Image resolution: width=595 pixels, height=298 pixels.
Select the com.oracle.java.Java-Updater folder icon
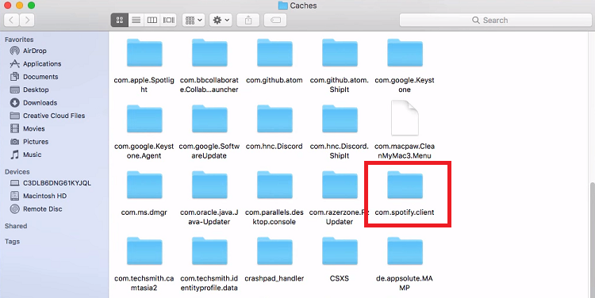pyautogui.click(x=209, y=185)
